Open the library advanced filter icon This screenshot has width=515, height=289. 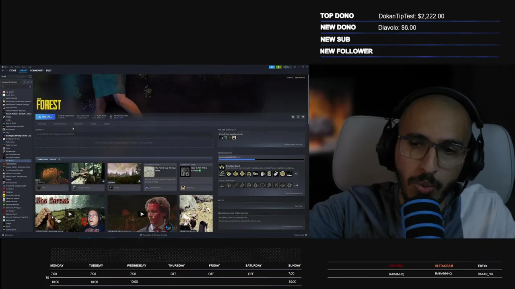click(30, 87)
